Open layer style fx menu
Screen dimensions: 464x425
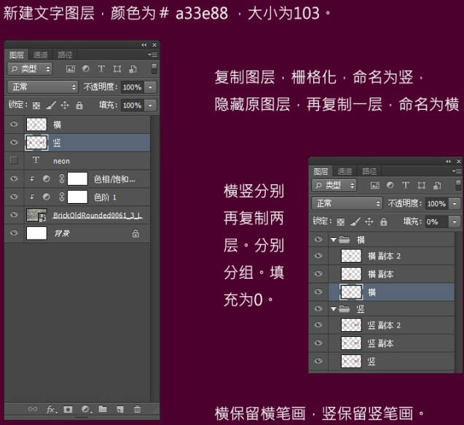51,409
